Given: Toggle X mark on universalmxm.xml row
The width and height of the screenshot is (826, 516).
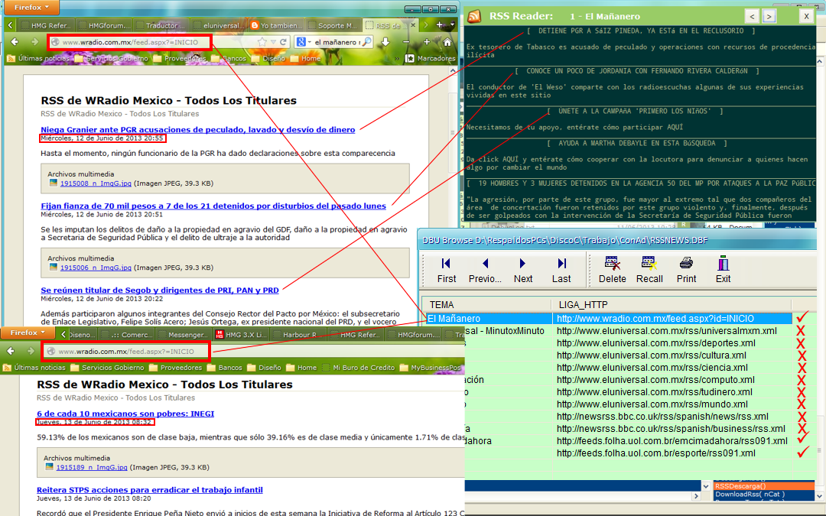Looking at the screenshot, I should [801, 331].
